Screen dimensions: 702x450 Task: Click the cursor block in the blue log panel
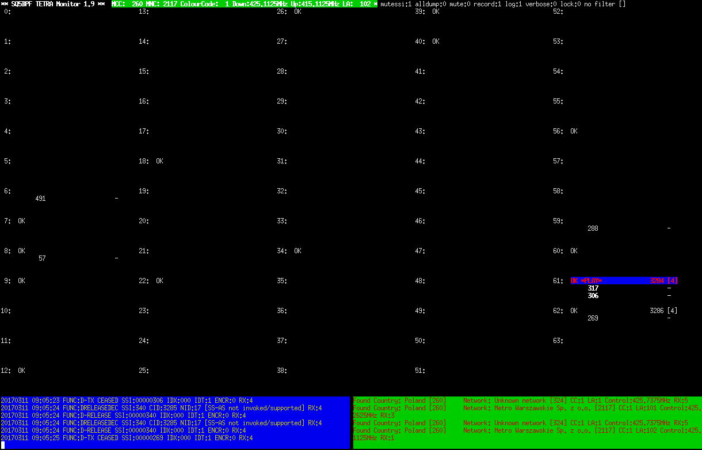click(2, 445)
